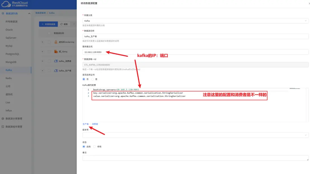Click the Kafka breadcrumb link
Image resolution: width=310 pixels, height=174 pixels.
coord(52,13)
